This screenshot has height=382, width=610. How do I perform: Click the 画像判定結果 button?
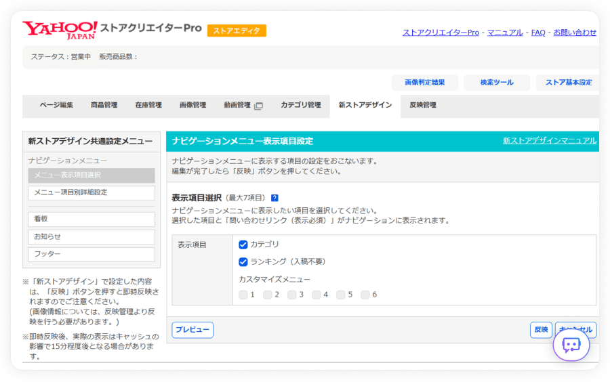click(x=425, y=83)
